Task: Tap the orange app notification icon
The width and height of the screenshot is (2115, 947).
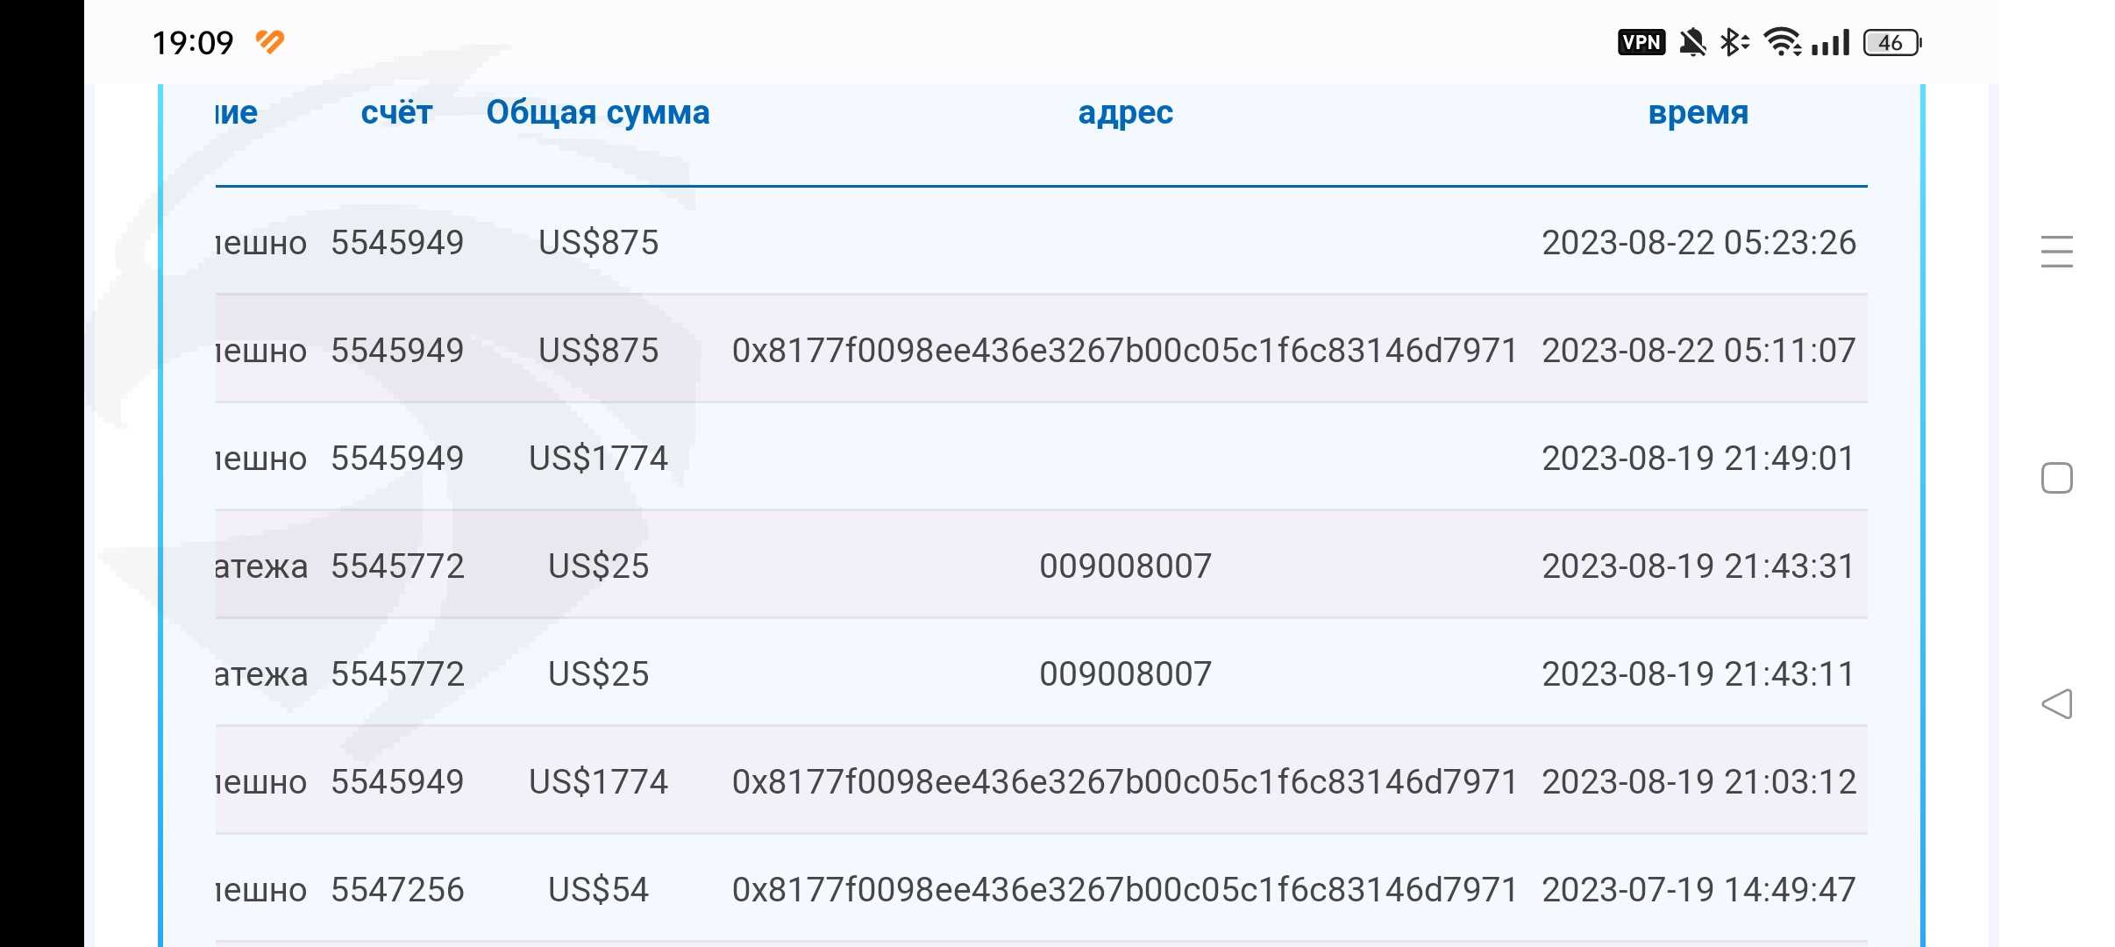Action: (270, 41)
